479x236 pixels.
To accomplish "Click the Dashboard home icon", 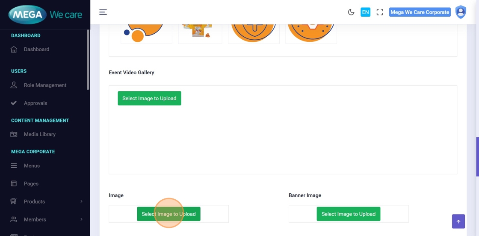I will [14, 50].
